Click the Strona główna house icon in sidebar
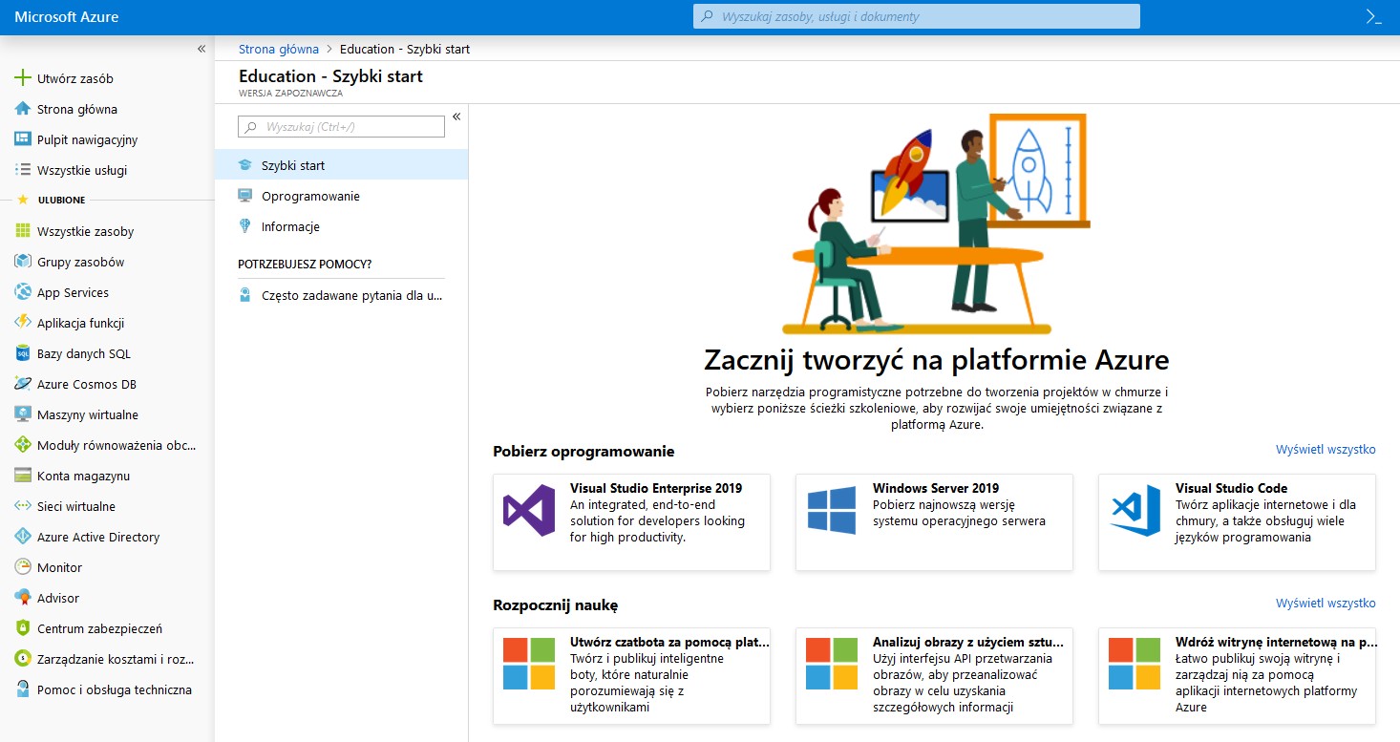 point(23,109)
